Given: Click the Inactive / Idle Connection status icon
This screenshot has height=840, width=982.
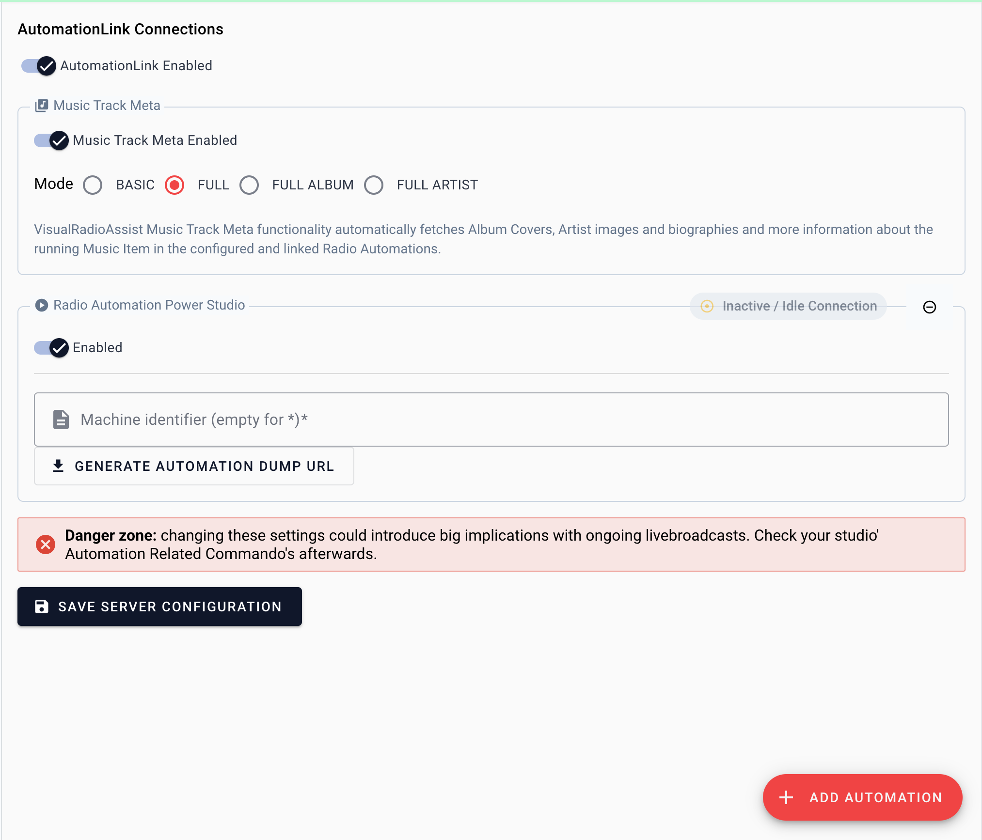Looking at the screenshot, I should (707, 306).
